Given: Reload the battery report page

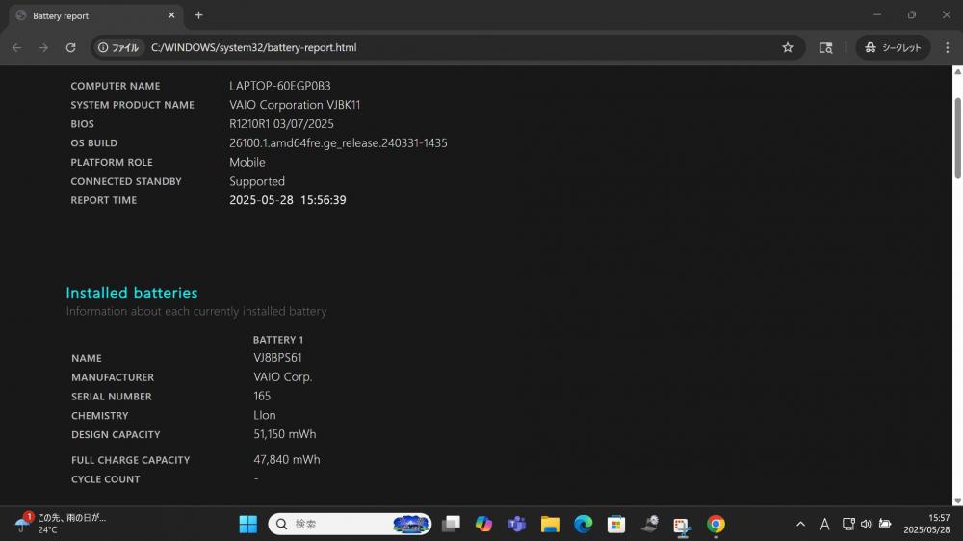Looking at the screenshot, I should (70, 47).
